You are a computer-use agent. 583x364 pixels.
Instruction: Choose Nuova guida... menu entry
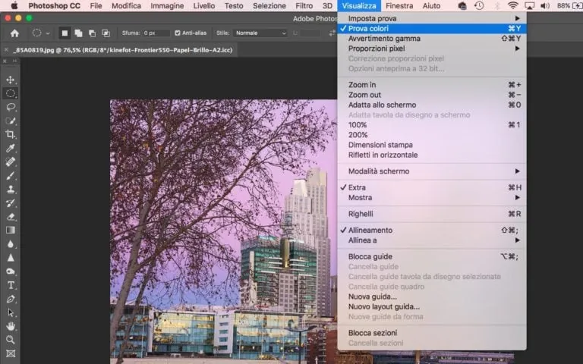(x=432, y=297)
